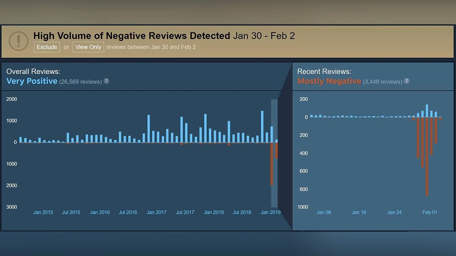This screenshot has height=256, width=456.
Task: Click the Jul 2016 axis label
Action: (x=128, y=212)
